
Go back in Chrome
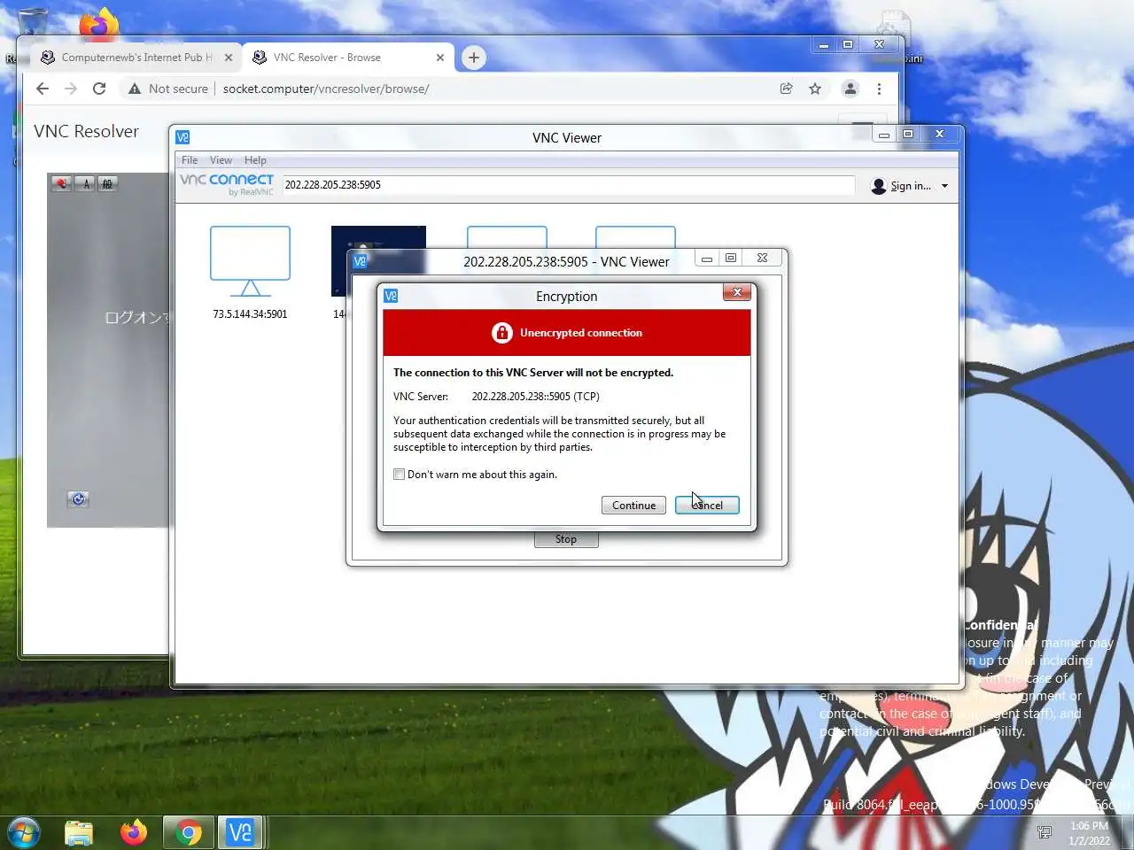pyautogui.click(x=42, y=89)
